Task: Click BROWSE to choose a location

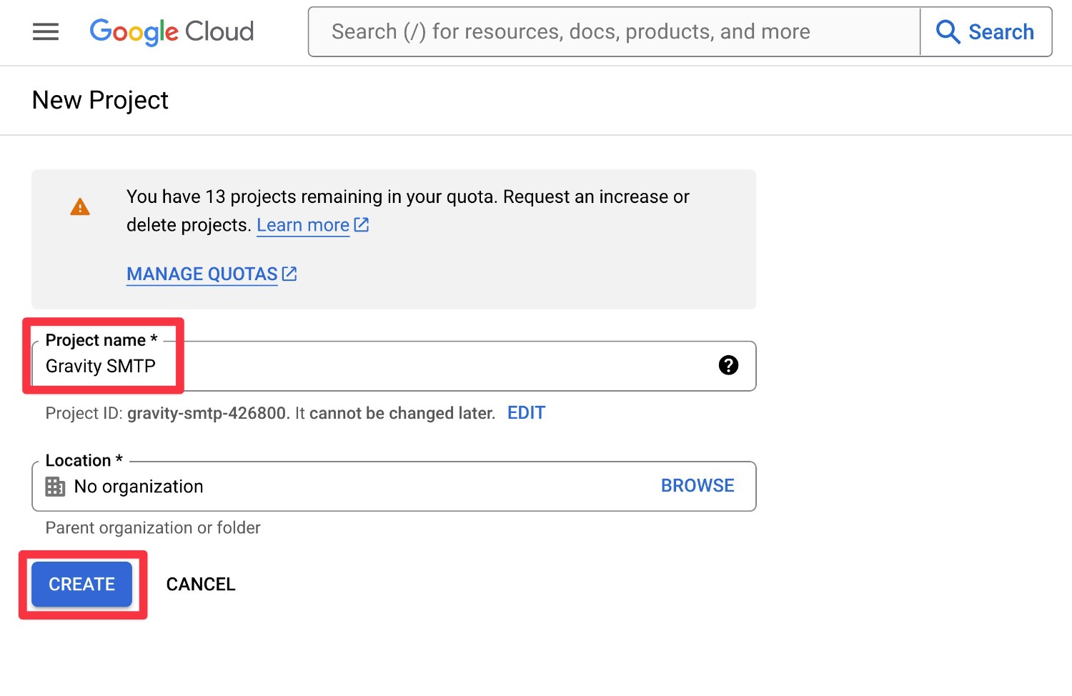Action: [x=698, y=486]
